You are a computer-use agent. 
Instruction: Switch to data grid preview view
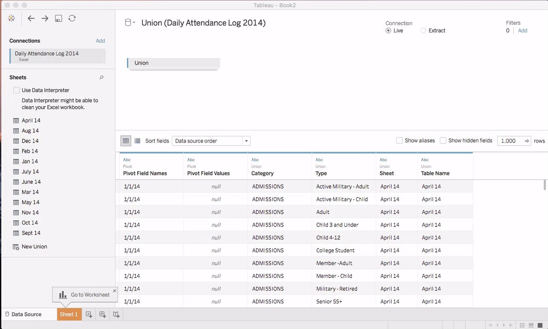point(126,141)
